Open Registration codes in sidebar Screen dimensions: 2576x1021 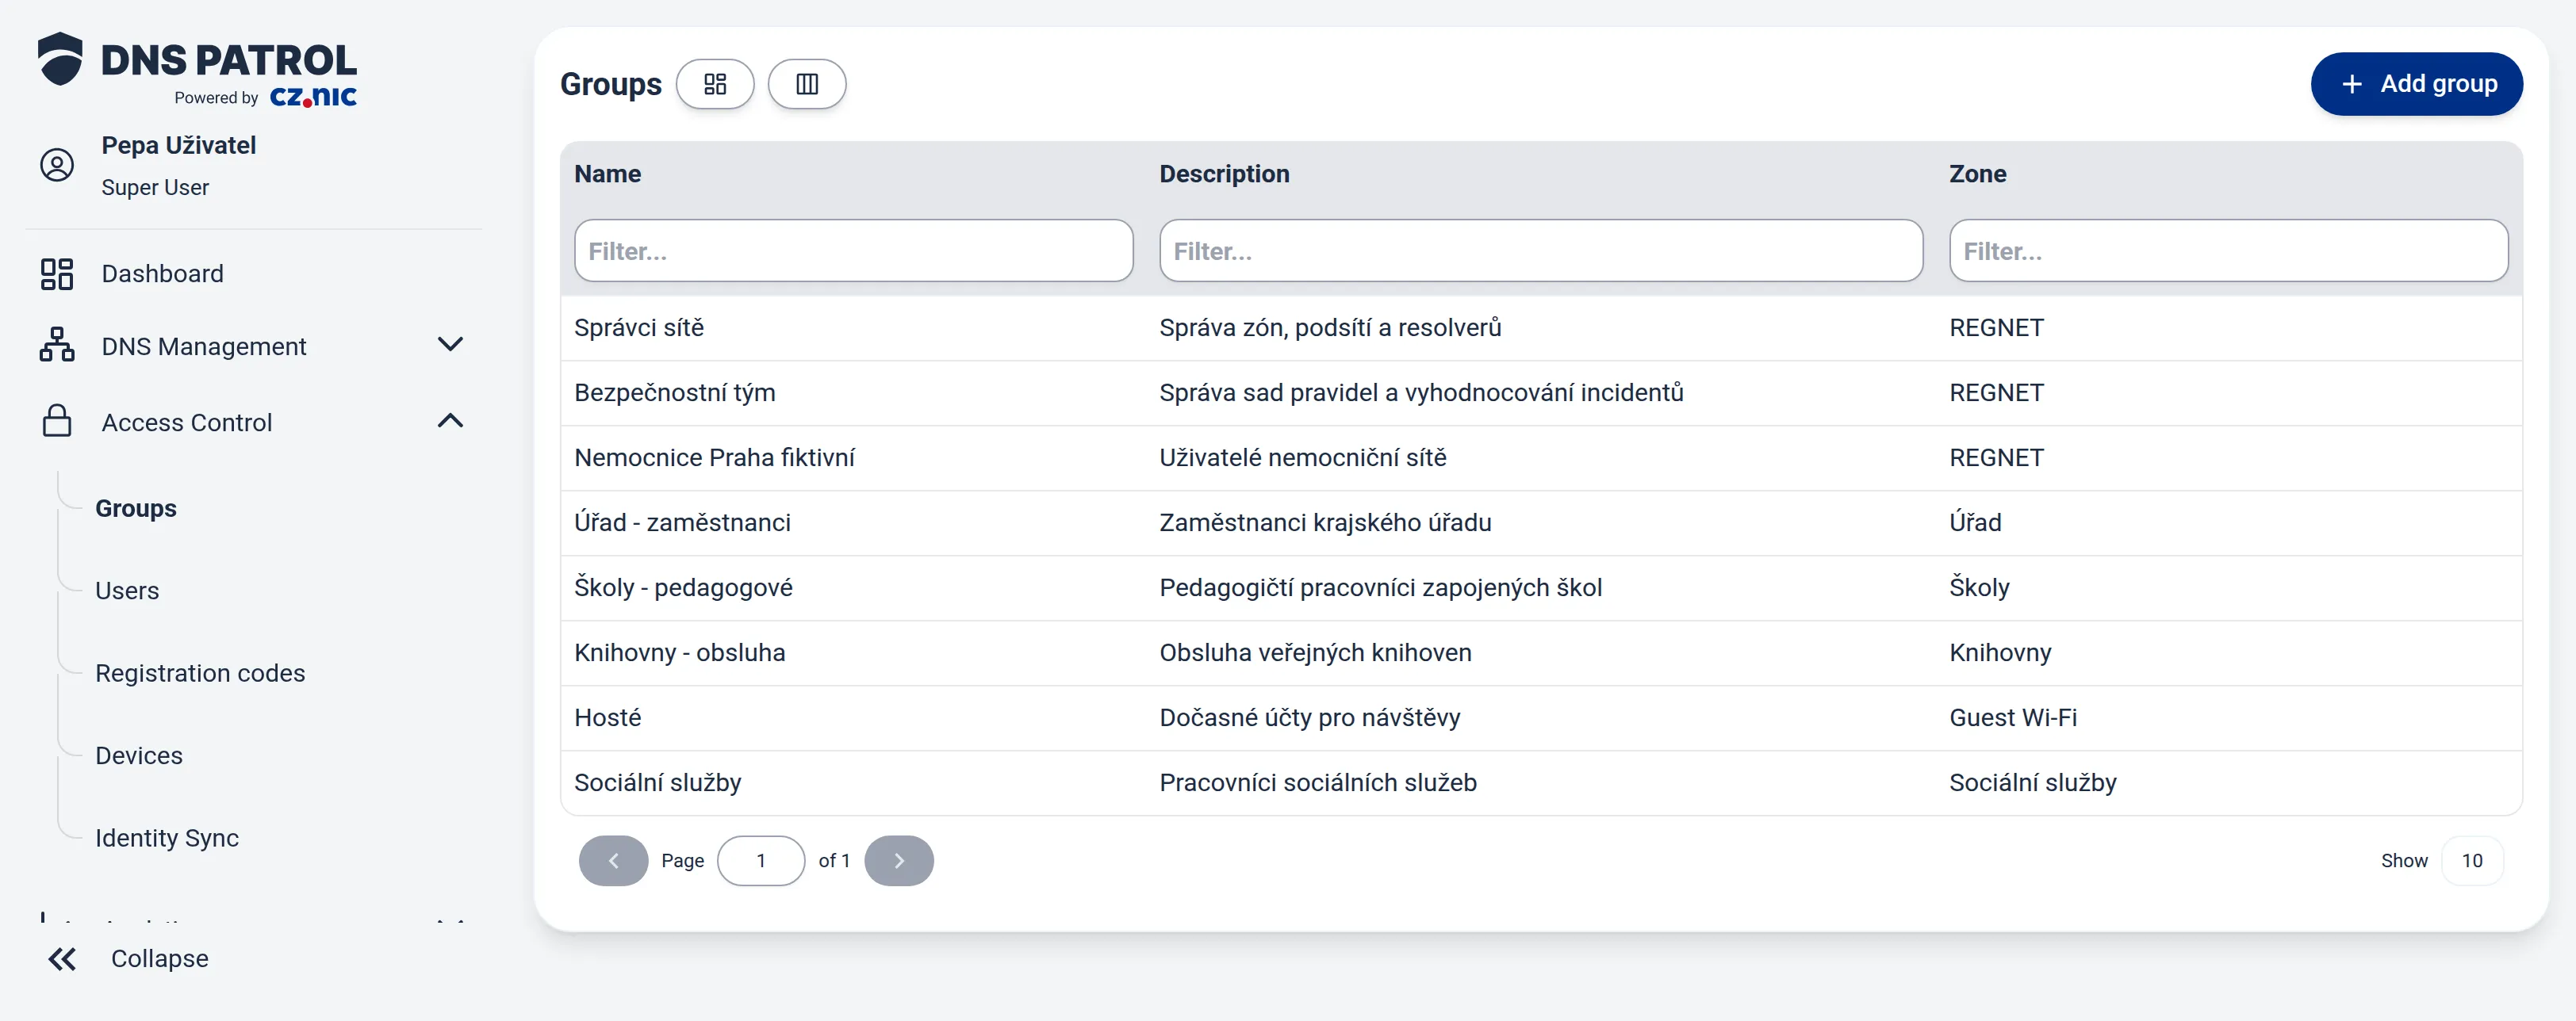(200, 673)
